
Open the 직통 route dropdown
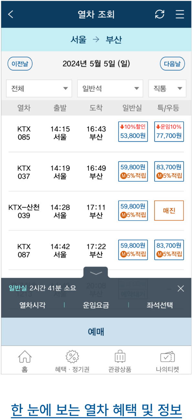pyautogui.click(x=167, y=88)
